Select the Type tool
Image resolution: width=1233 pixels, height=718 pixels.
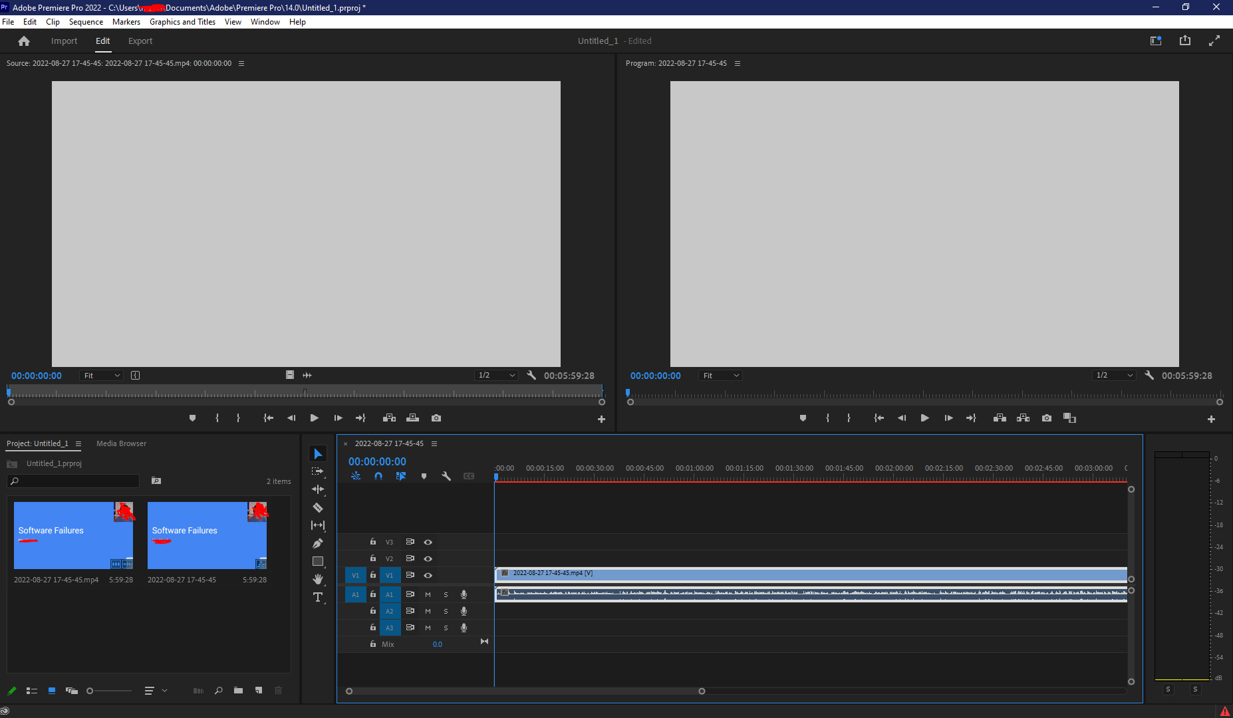click(x=318, y=597)
